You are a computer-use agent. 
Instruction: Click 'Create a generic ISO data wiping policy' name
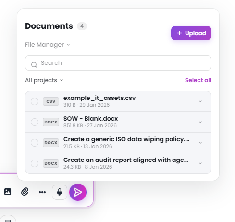point(126,139)
